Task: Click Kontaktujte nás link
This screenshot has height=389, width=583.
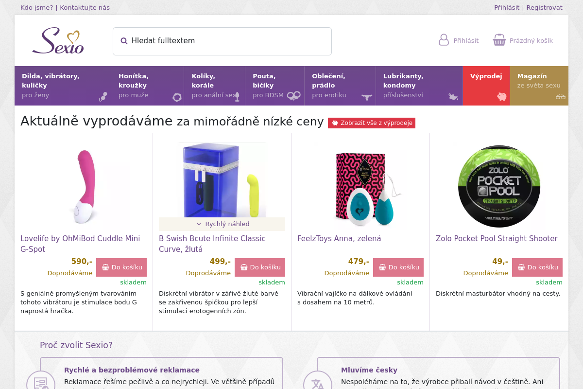Action: click(x=85, y=7)
